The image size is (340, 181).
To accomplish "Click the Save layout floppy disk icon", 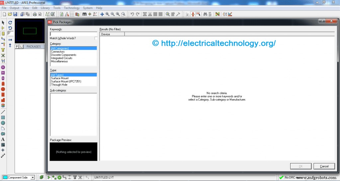I will point(15,14).
